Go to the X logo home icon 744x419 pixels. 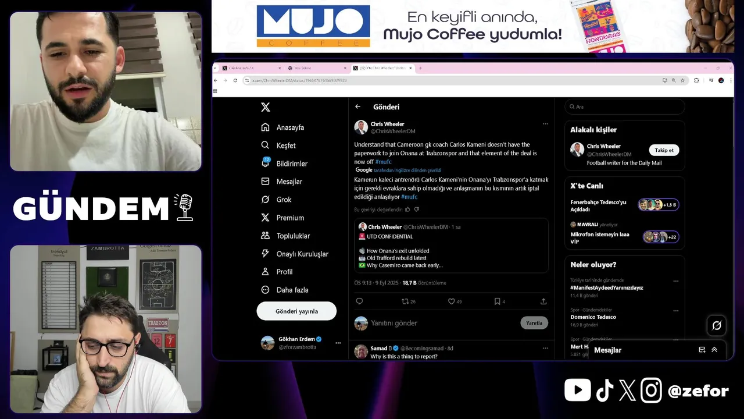(265, 107)
